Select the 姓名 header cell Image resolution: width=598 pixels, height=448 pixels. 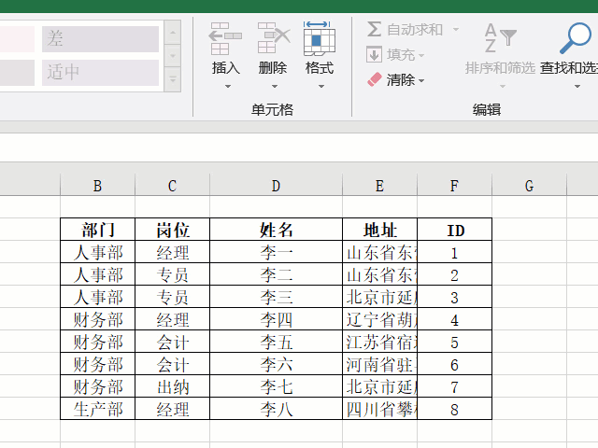click(x=277, y=230)
